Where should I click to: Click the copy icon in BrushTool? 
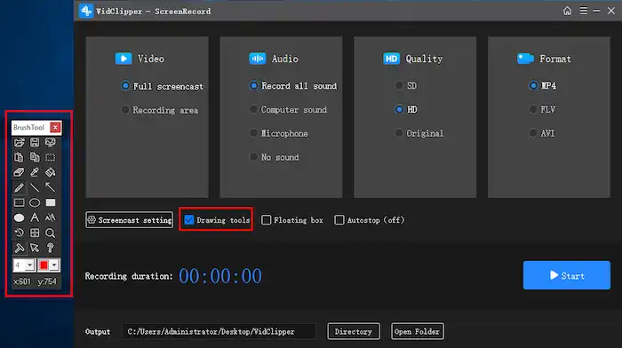(x=35, y=157)
